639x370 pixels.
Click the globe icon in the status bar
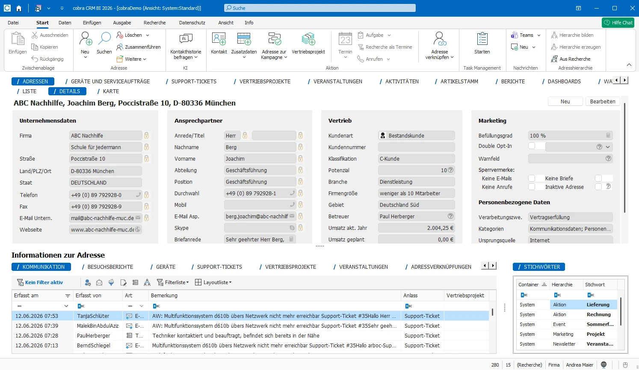pos(604,365)
